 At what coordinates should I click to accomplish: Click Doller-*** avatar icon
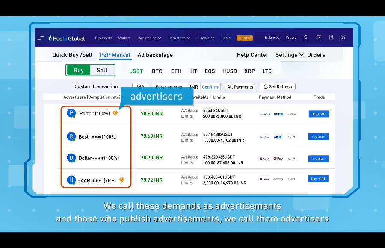pos(71,158)
